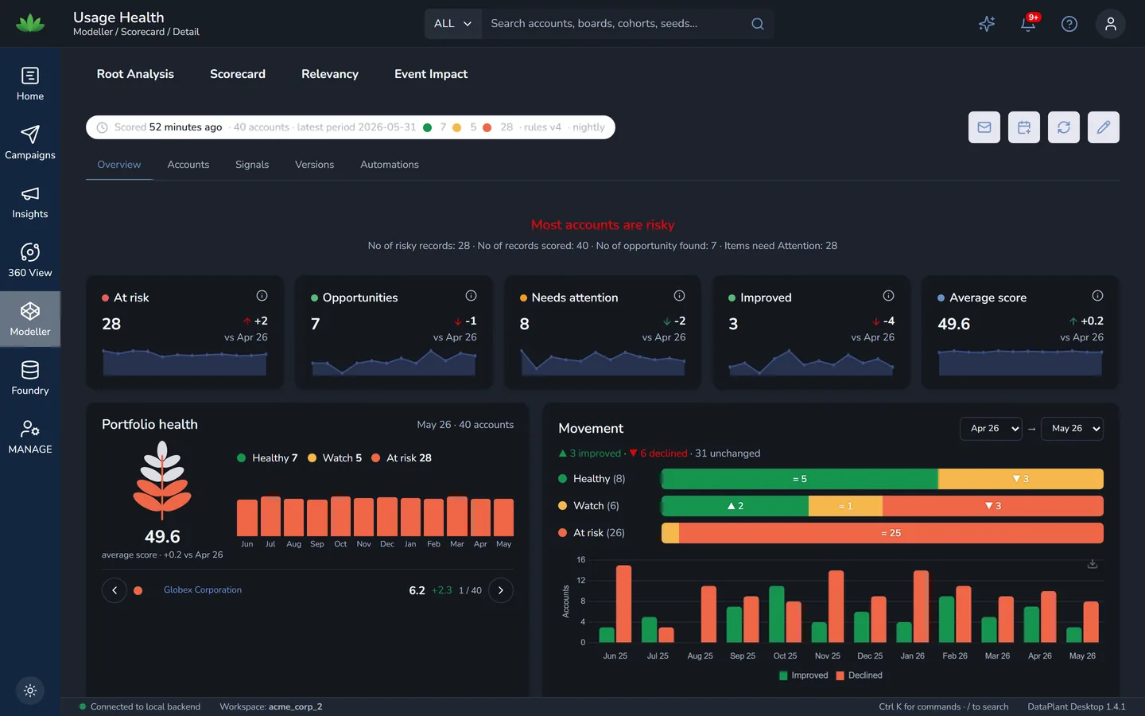Image resolution: width=1145 pixels, height=716 pixels.
Task: Open the Accounts sub-tab
Action: [188, 165]
